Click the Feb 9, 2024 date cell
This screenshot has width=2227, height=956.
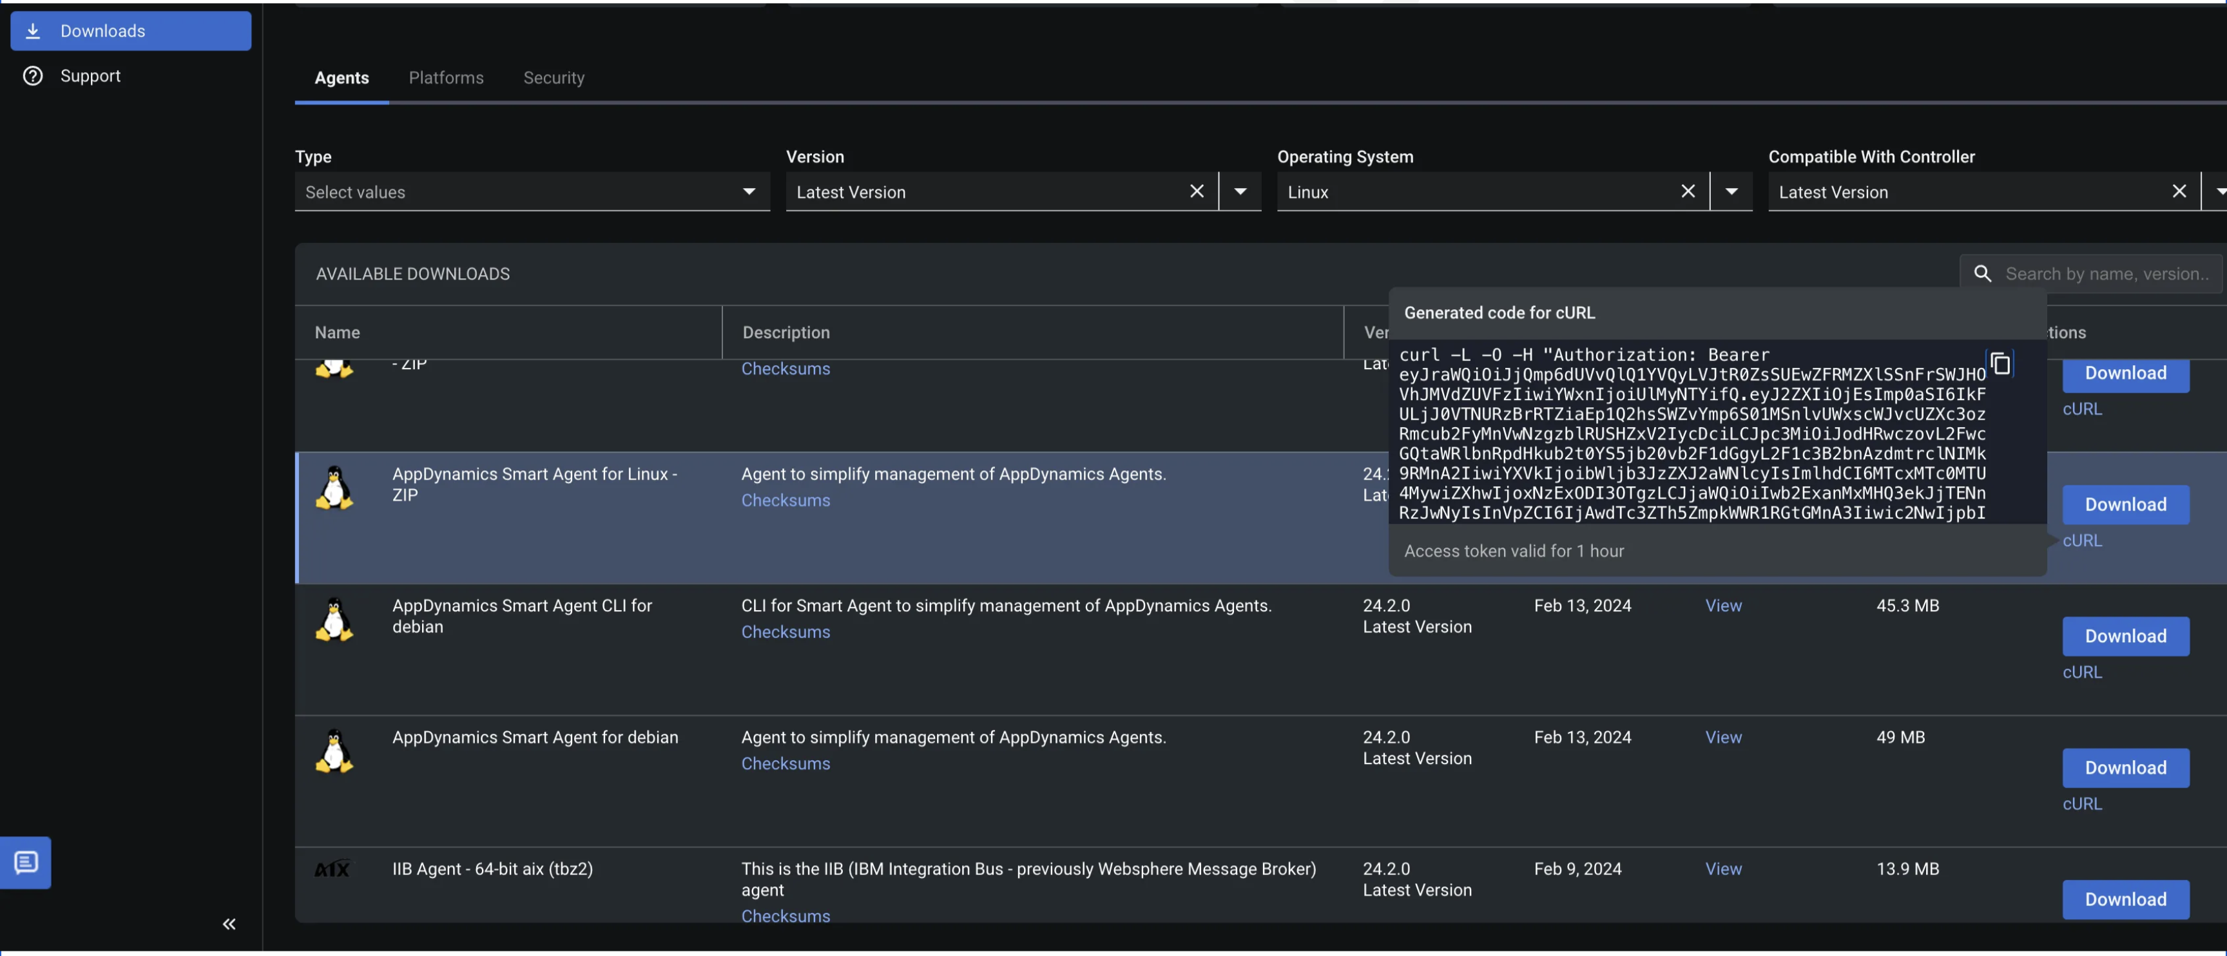1577,868
